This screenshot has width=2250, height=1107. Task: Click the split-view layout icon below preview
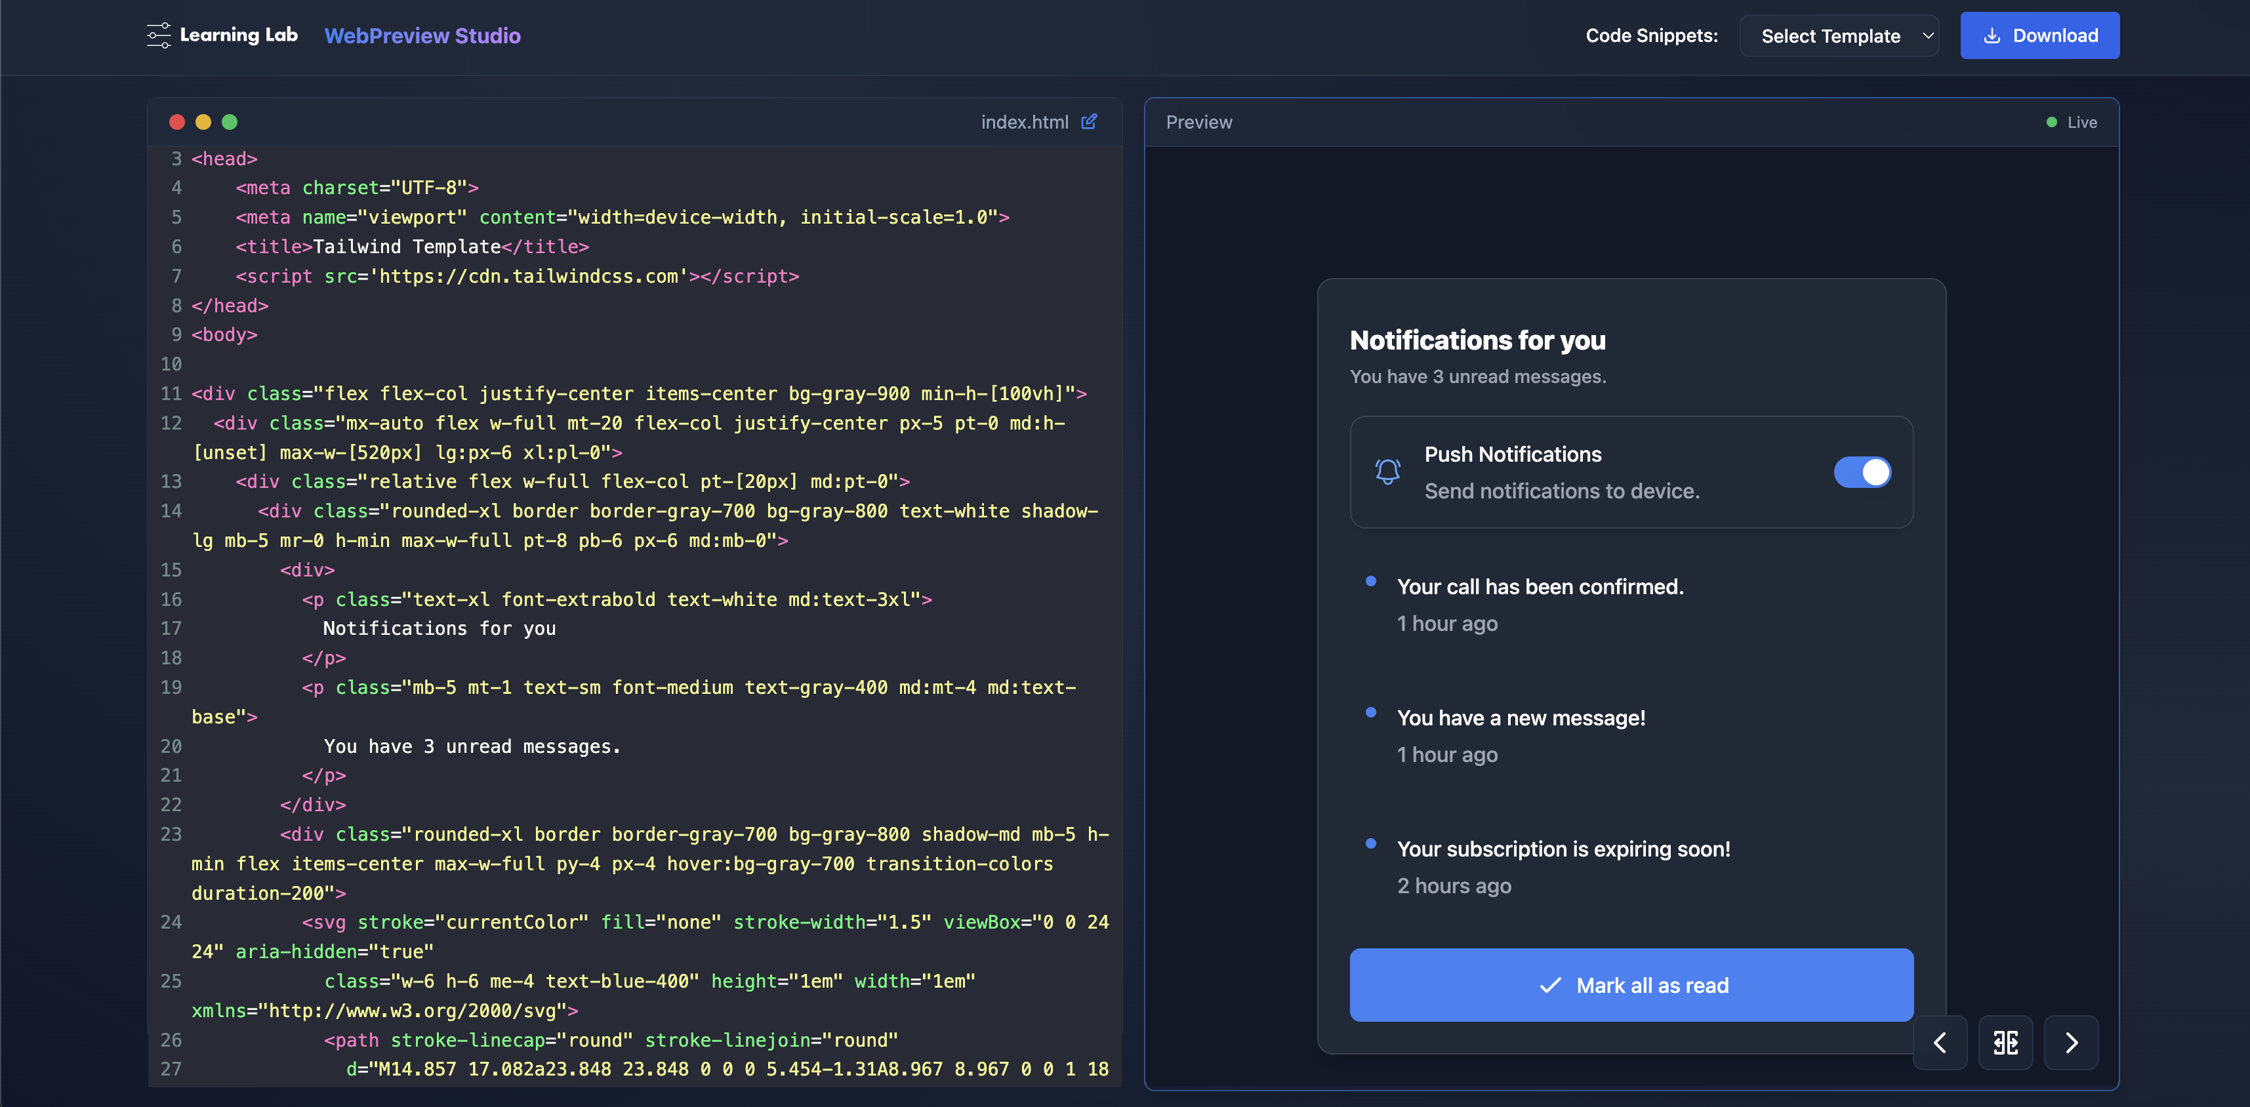2005,1042
